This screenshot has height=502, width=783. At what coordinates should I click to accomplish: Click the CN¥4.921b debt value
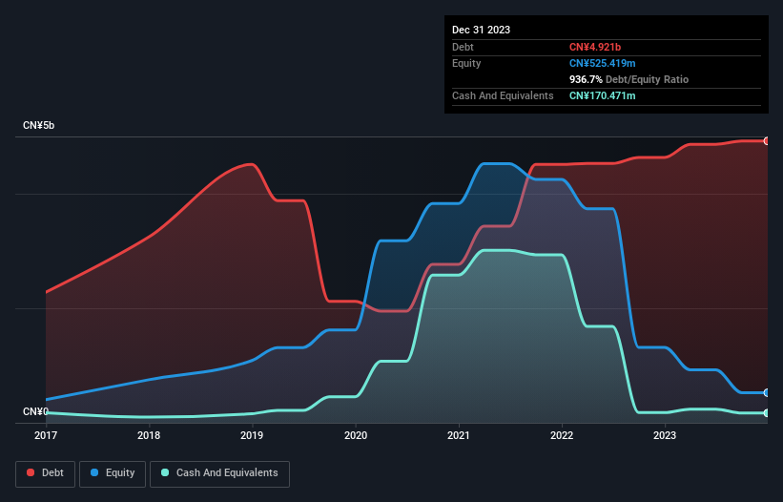(x=595, y=47)
